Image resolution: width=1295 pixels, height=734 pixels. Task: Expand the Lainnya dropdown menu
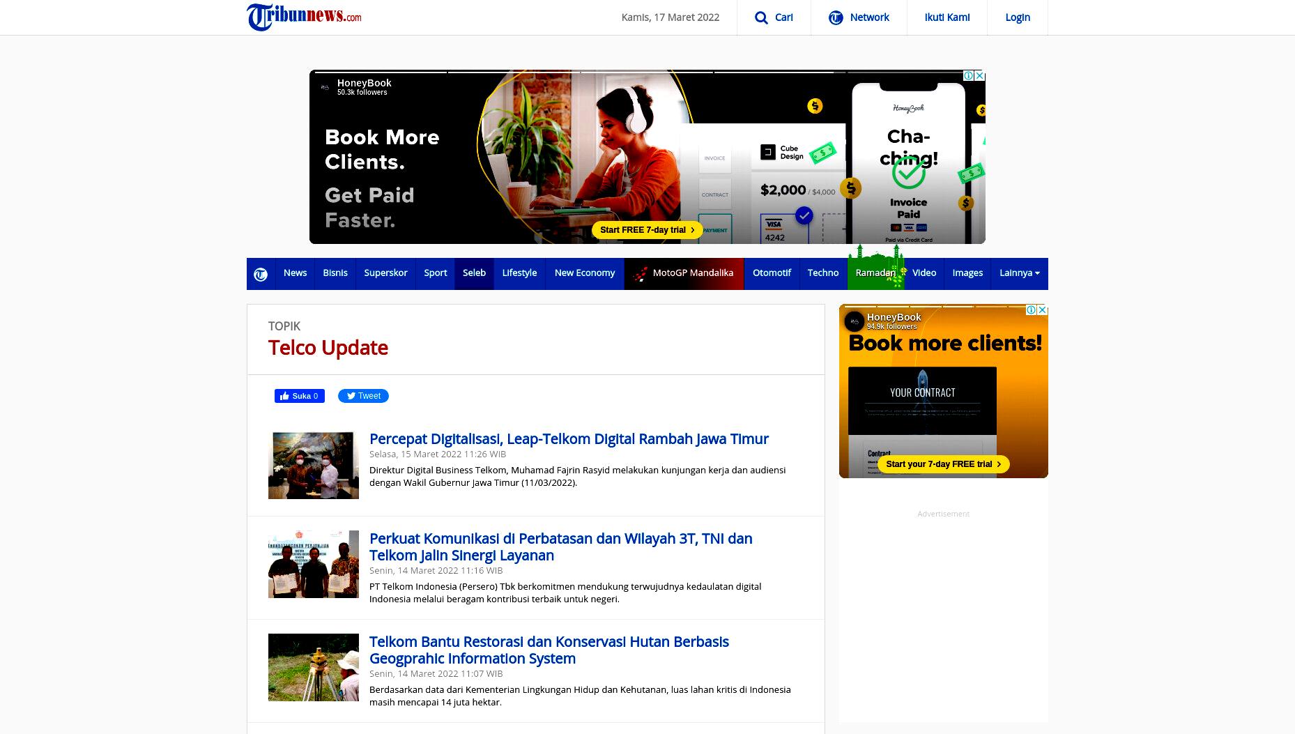pos(1019,273)
